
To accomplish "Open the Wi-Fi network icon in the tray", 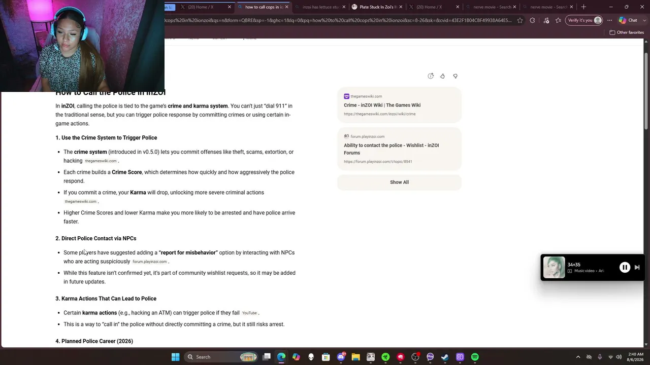I will [x=611, y=357].
